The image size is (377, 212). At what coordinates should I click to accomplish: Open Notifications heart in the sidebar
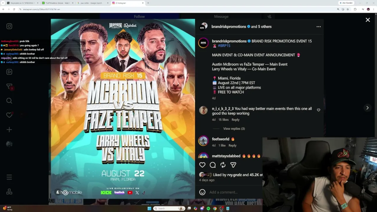click(x=9, y=115)
